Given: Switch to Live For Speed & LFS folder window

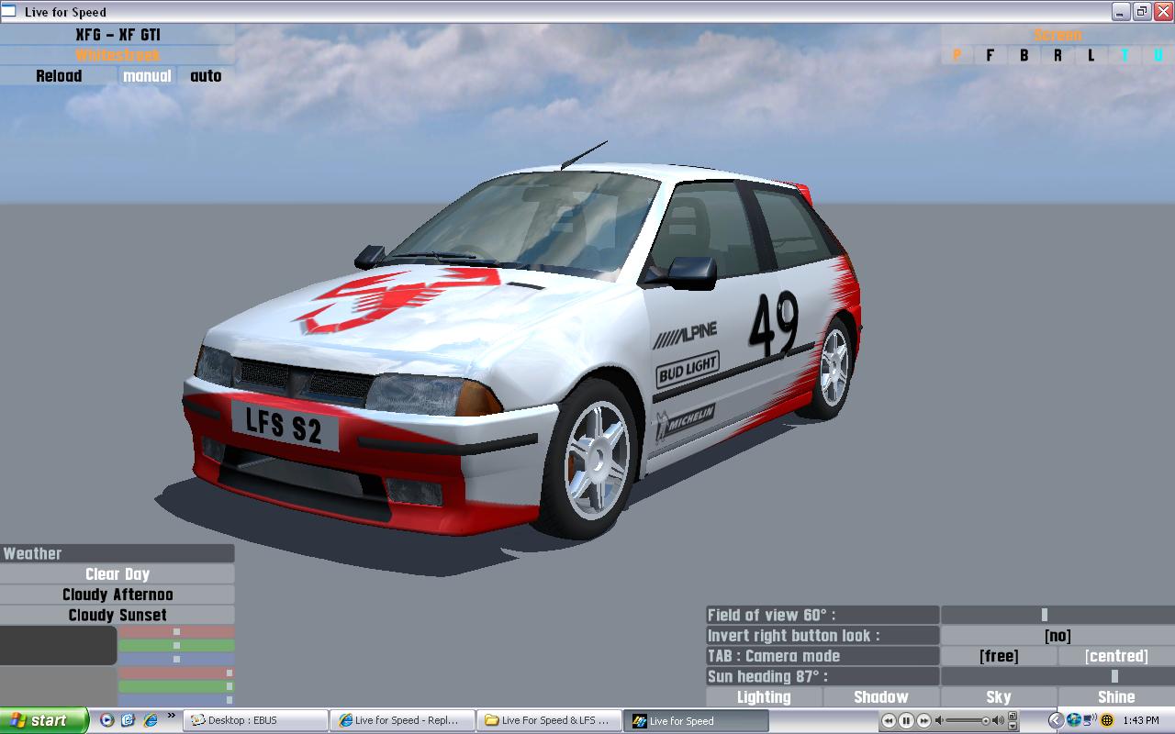Looking at the screenshot, I should (x=551, y=720).
